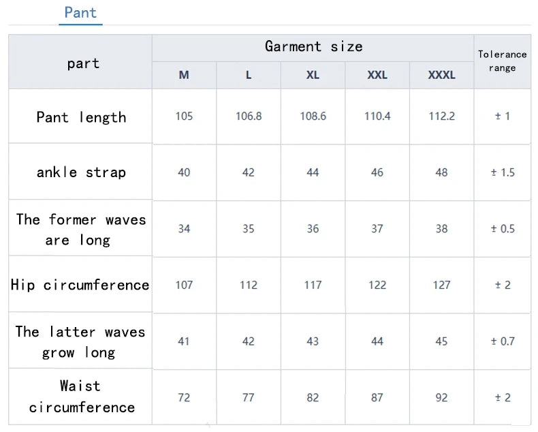Select the M size column header
This screenshot has height=432, width=538.
(184, 75)
